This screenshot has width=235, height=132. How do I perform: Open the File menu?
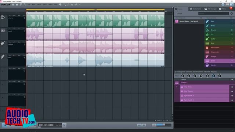pyautogui.click(x=29, y=5)
